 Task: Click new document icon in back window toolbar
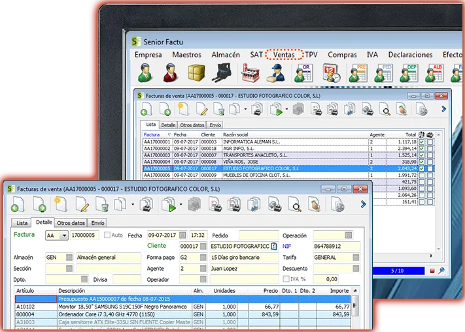(182, 109)
